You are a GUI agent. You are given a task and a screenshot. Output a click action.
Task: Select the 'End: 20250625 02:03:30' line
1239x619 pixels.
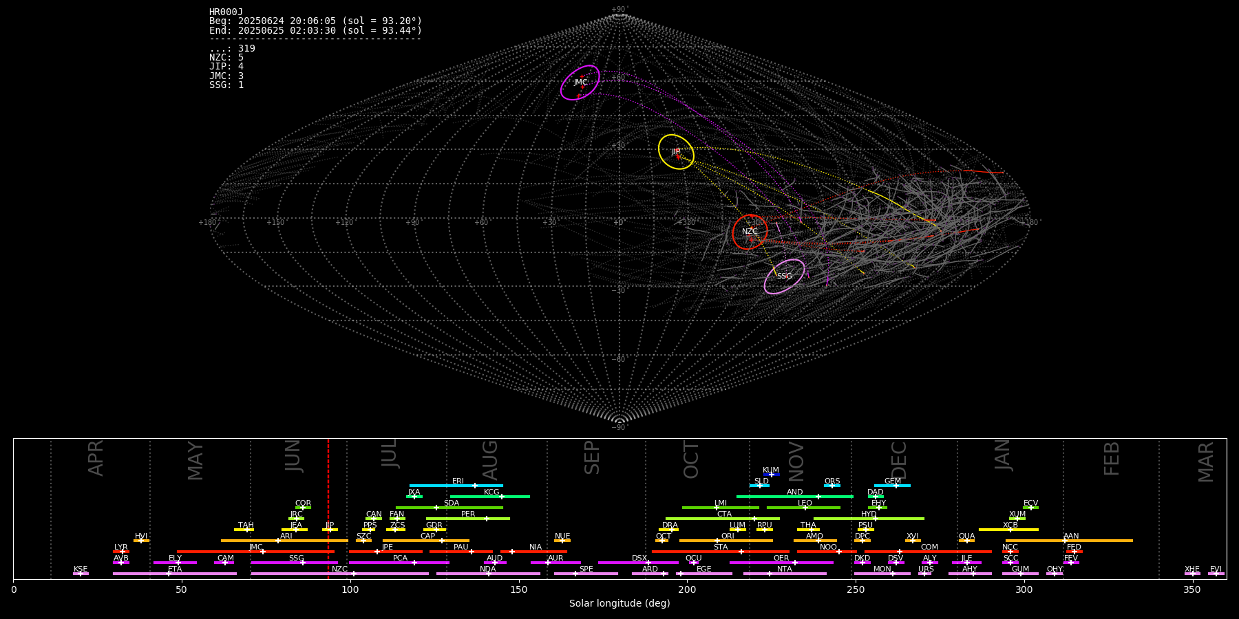[x=315, y=30]
